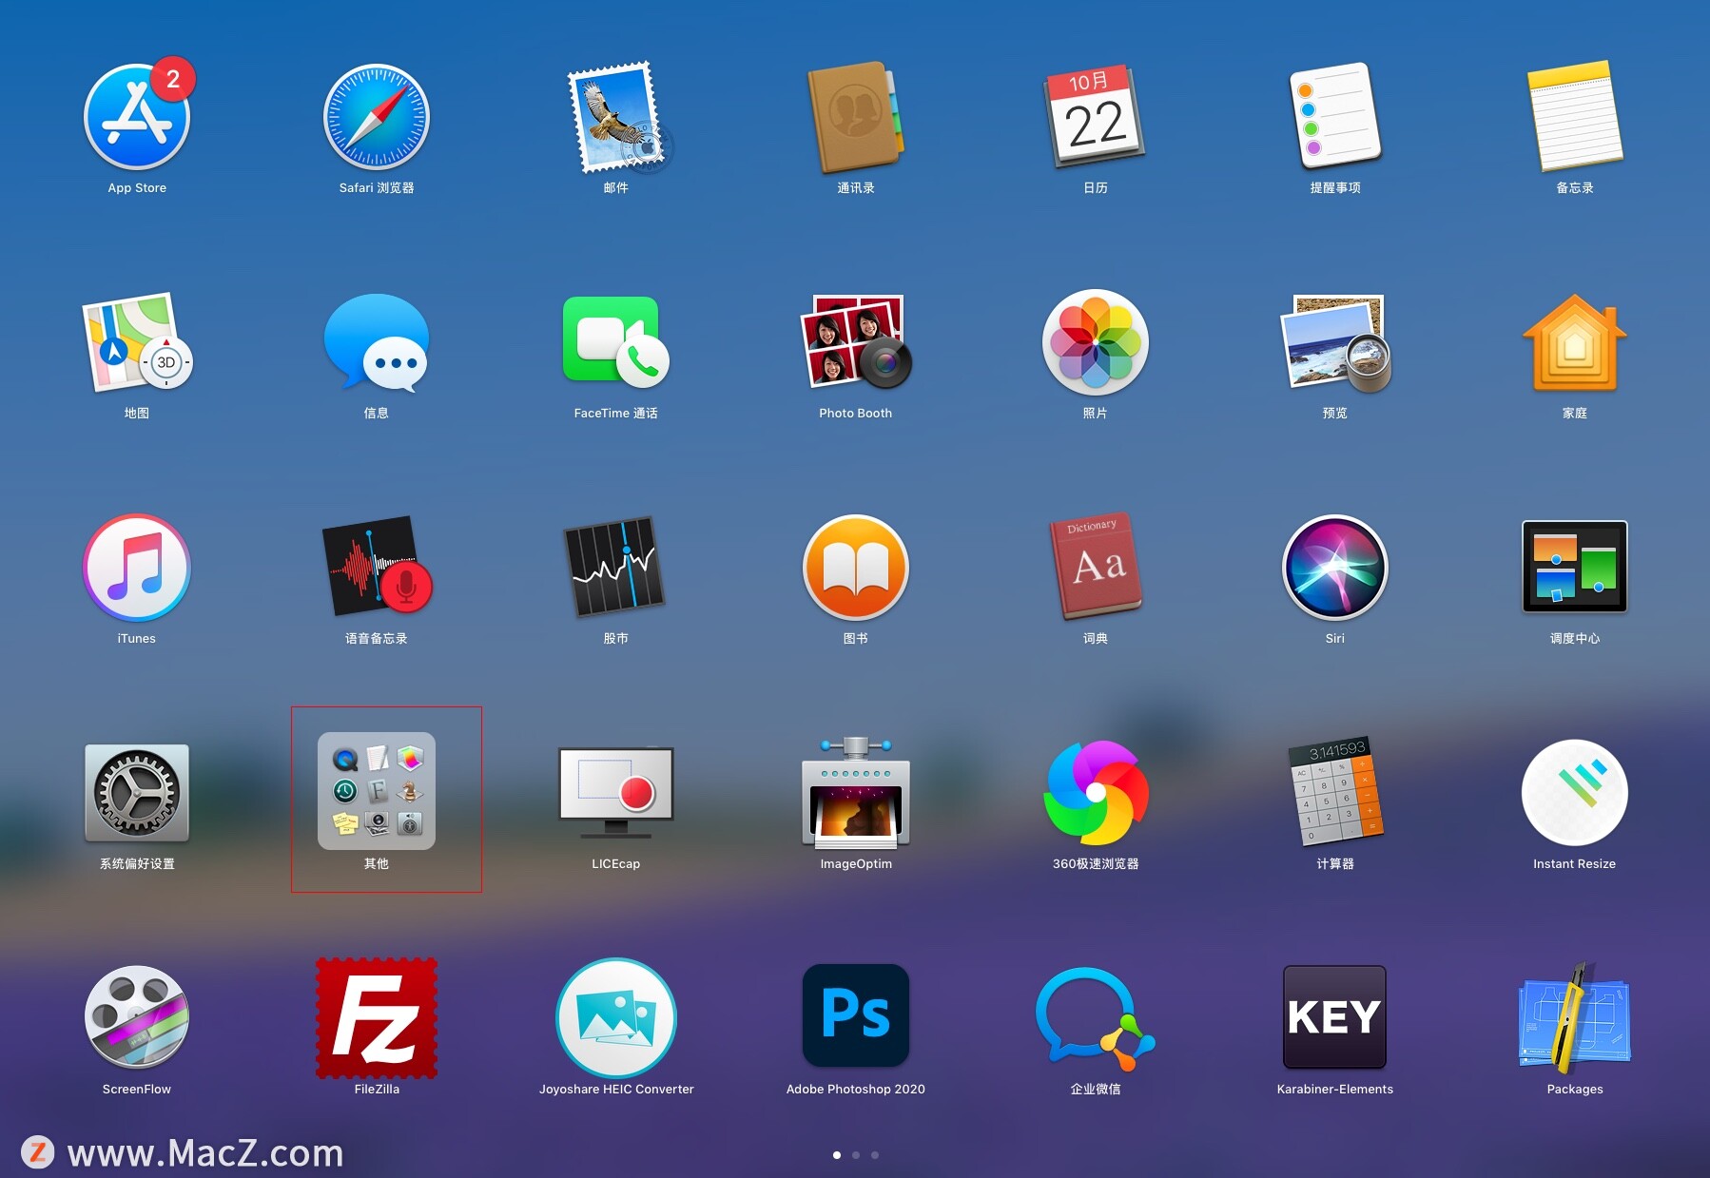Open the Packages app

tap(1575, 1018)
